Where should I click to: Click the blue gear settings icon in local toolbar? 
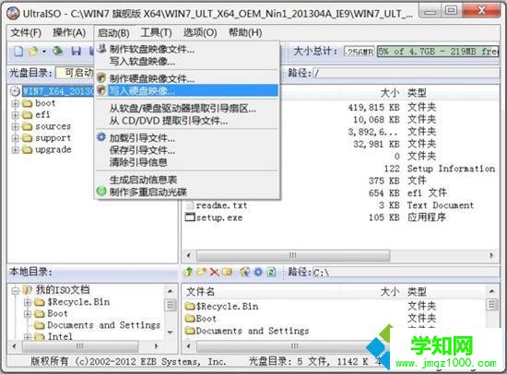[x=258, y=272]
